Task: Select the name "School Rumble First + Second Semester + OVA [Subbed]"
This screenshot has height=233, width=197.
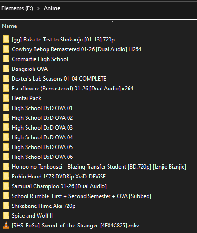Action: click(x=82, y=196)
